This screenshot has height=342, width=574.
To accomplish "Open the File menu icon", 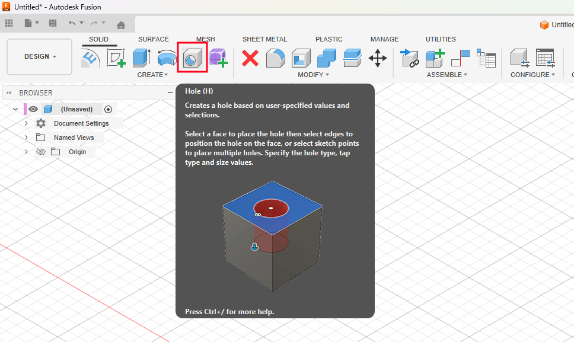I will coord(28,23).
